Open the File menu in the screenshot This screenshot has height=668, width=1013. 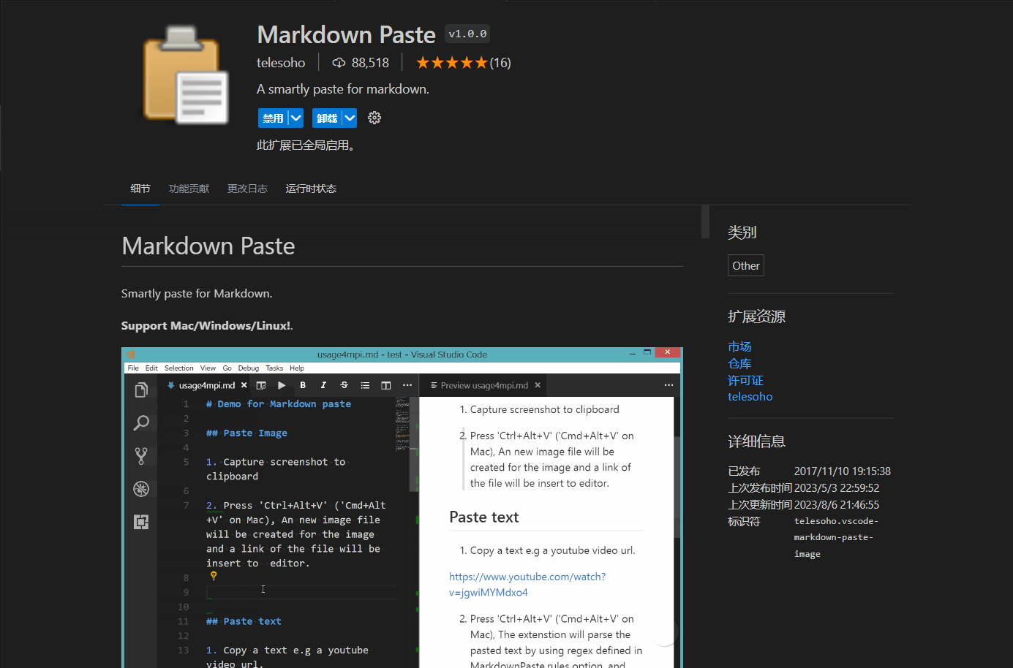coord(133,368)
